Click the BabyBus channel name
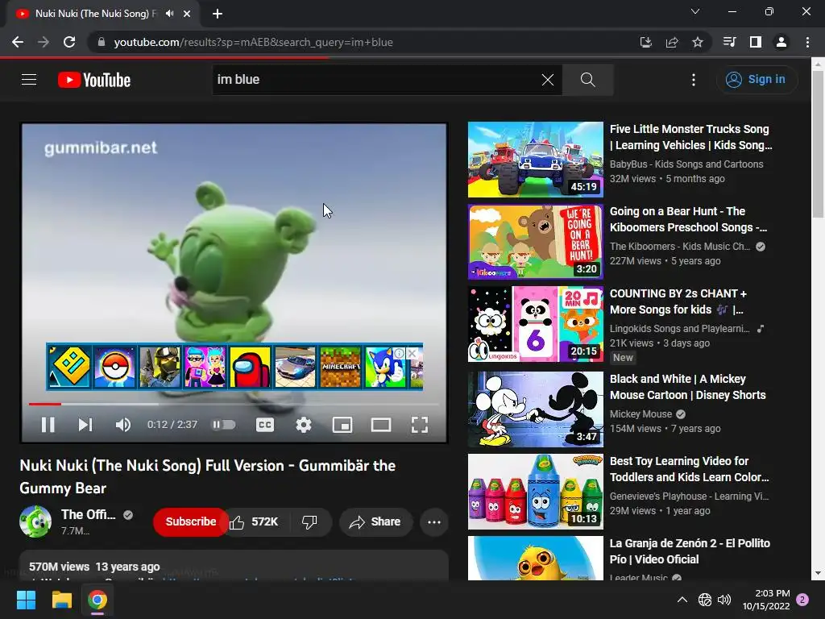825x619 pixels. (686, 164)
